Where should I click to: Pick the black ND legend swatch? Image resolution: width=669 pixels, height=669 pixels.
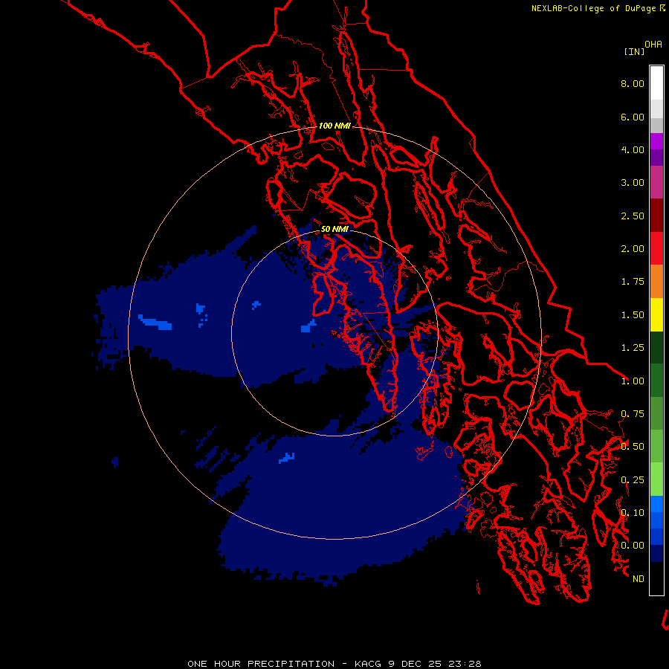coord(656,578)
